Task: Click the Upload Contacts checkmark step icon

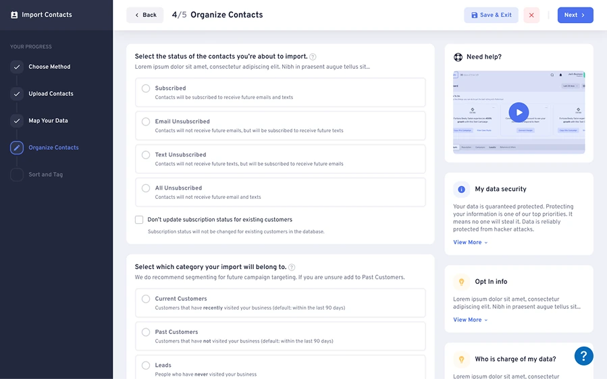Action: coord(17,94)
